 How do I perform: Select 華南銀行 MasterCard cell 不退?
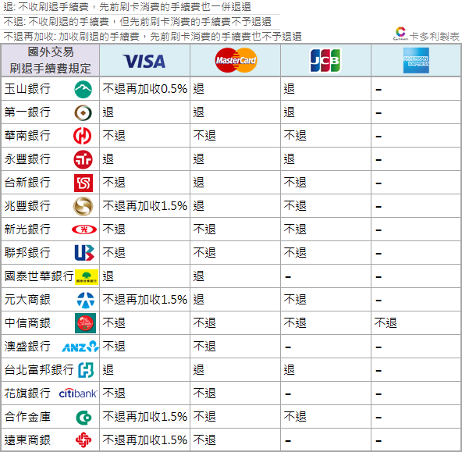235,136
